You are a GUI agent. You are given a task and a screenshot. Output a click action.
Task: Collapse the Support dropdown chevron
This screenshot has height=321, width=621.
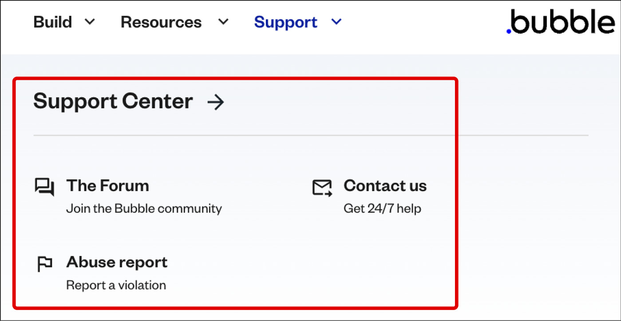336,21
